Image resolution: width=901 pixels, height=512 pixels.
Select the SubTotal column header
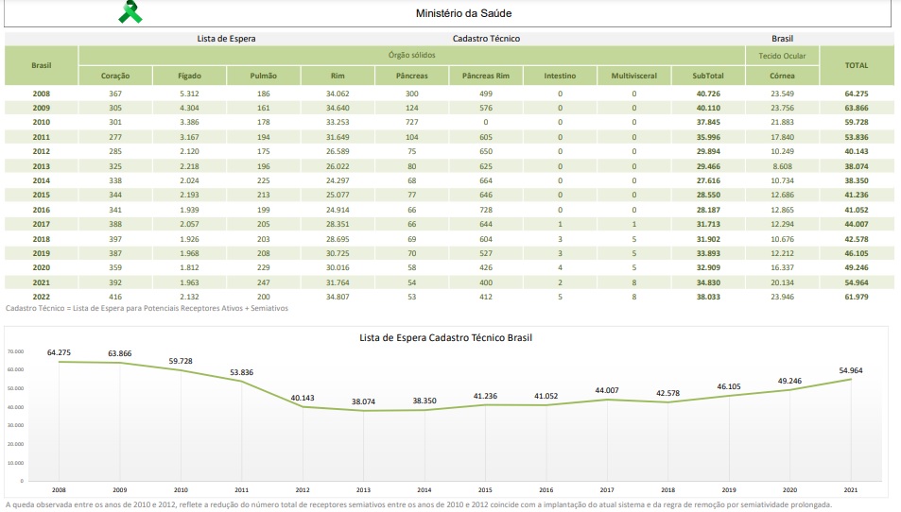[708, 75]
